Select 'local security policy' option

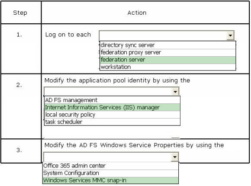pyautogui.click(x=113, y=115)
